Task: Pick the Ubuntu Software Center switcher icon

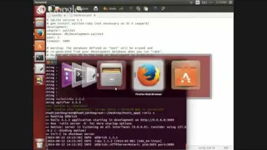Action: click(x=186, y=75)
